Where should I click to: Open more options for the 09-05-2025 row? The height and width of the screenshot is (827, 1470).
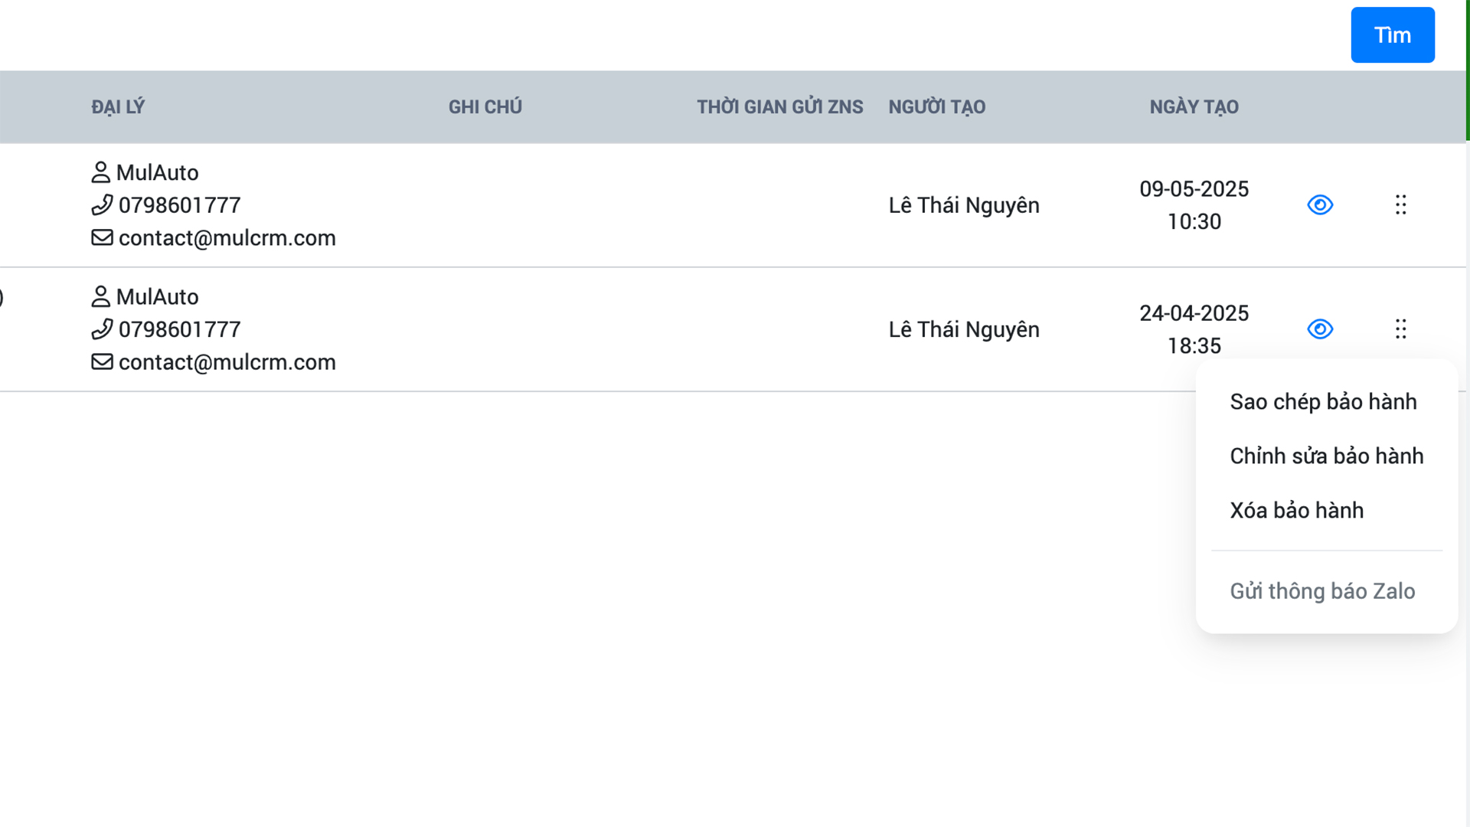[1400, 205]
